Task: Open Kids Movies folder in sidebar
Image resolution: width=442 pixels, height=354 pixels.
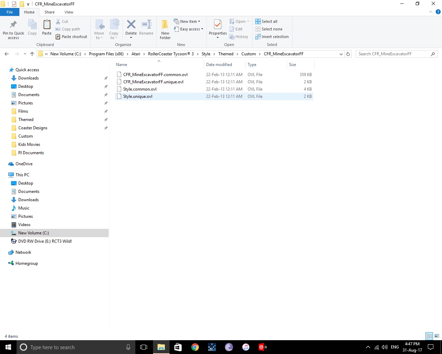Action: point(29,145)
